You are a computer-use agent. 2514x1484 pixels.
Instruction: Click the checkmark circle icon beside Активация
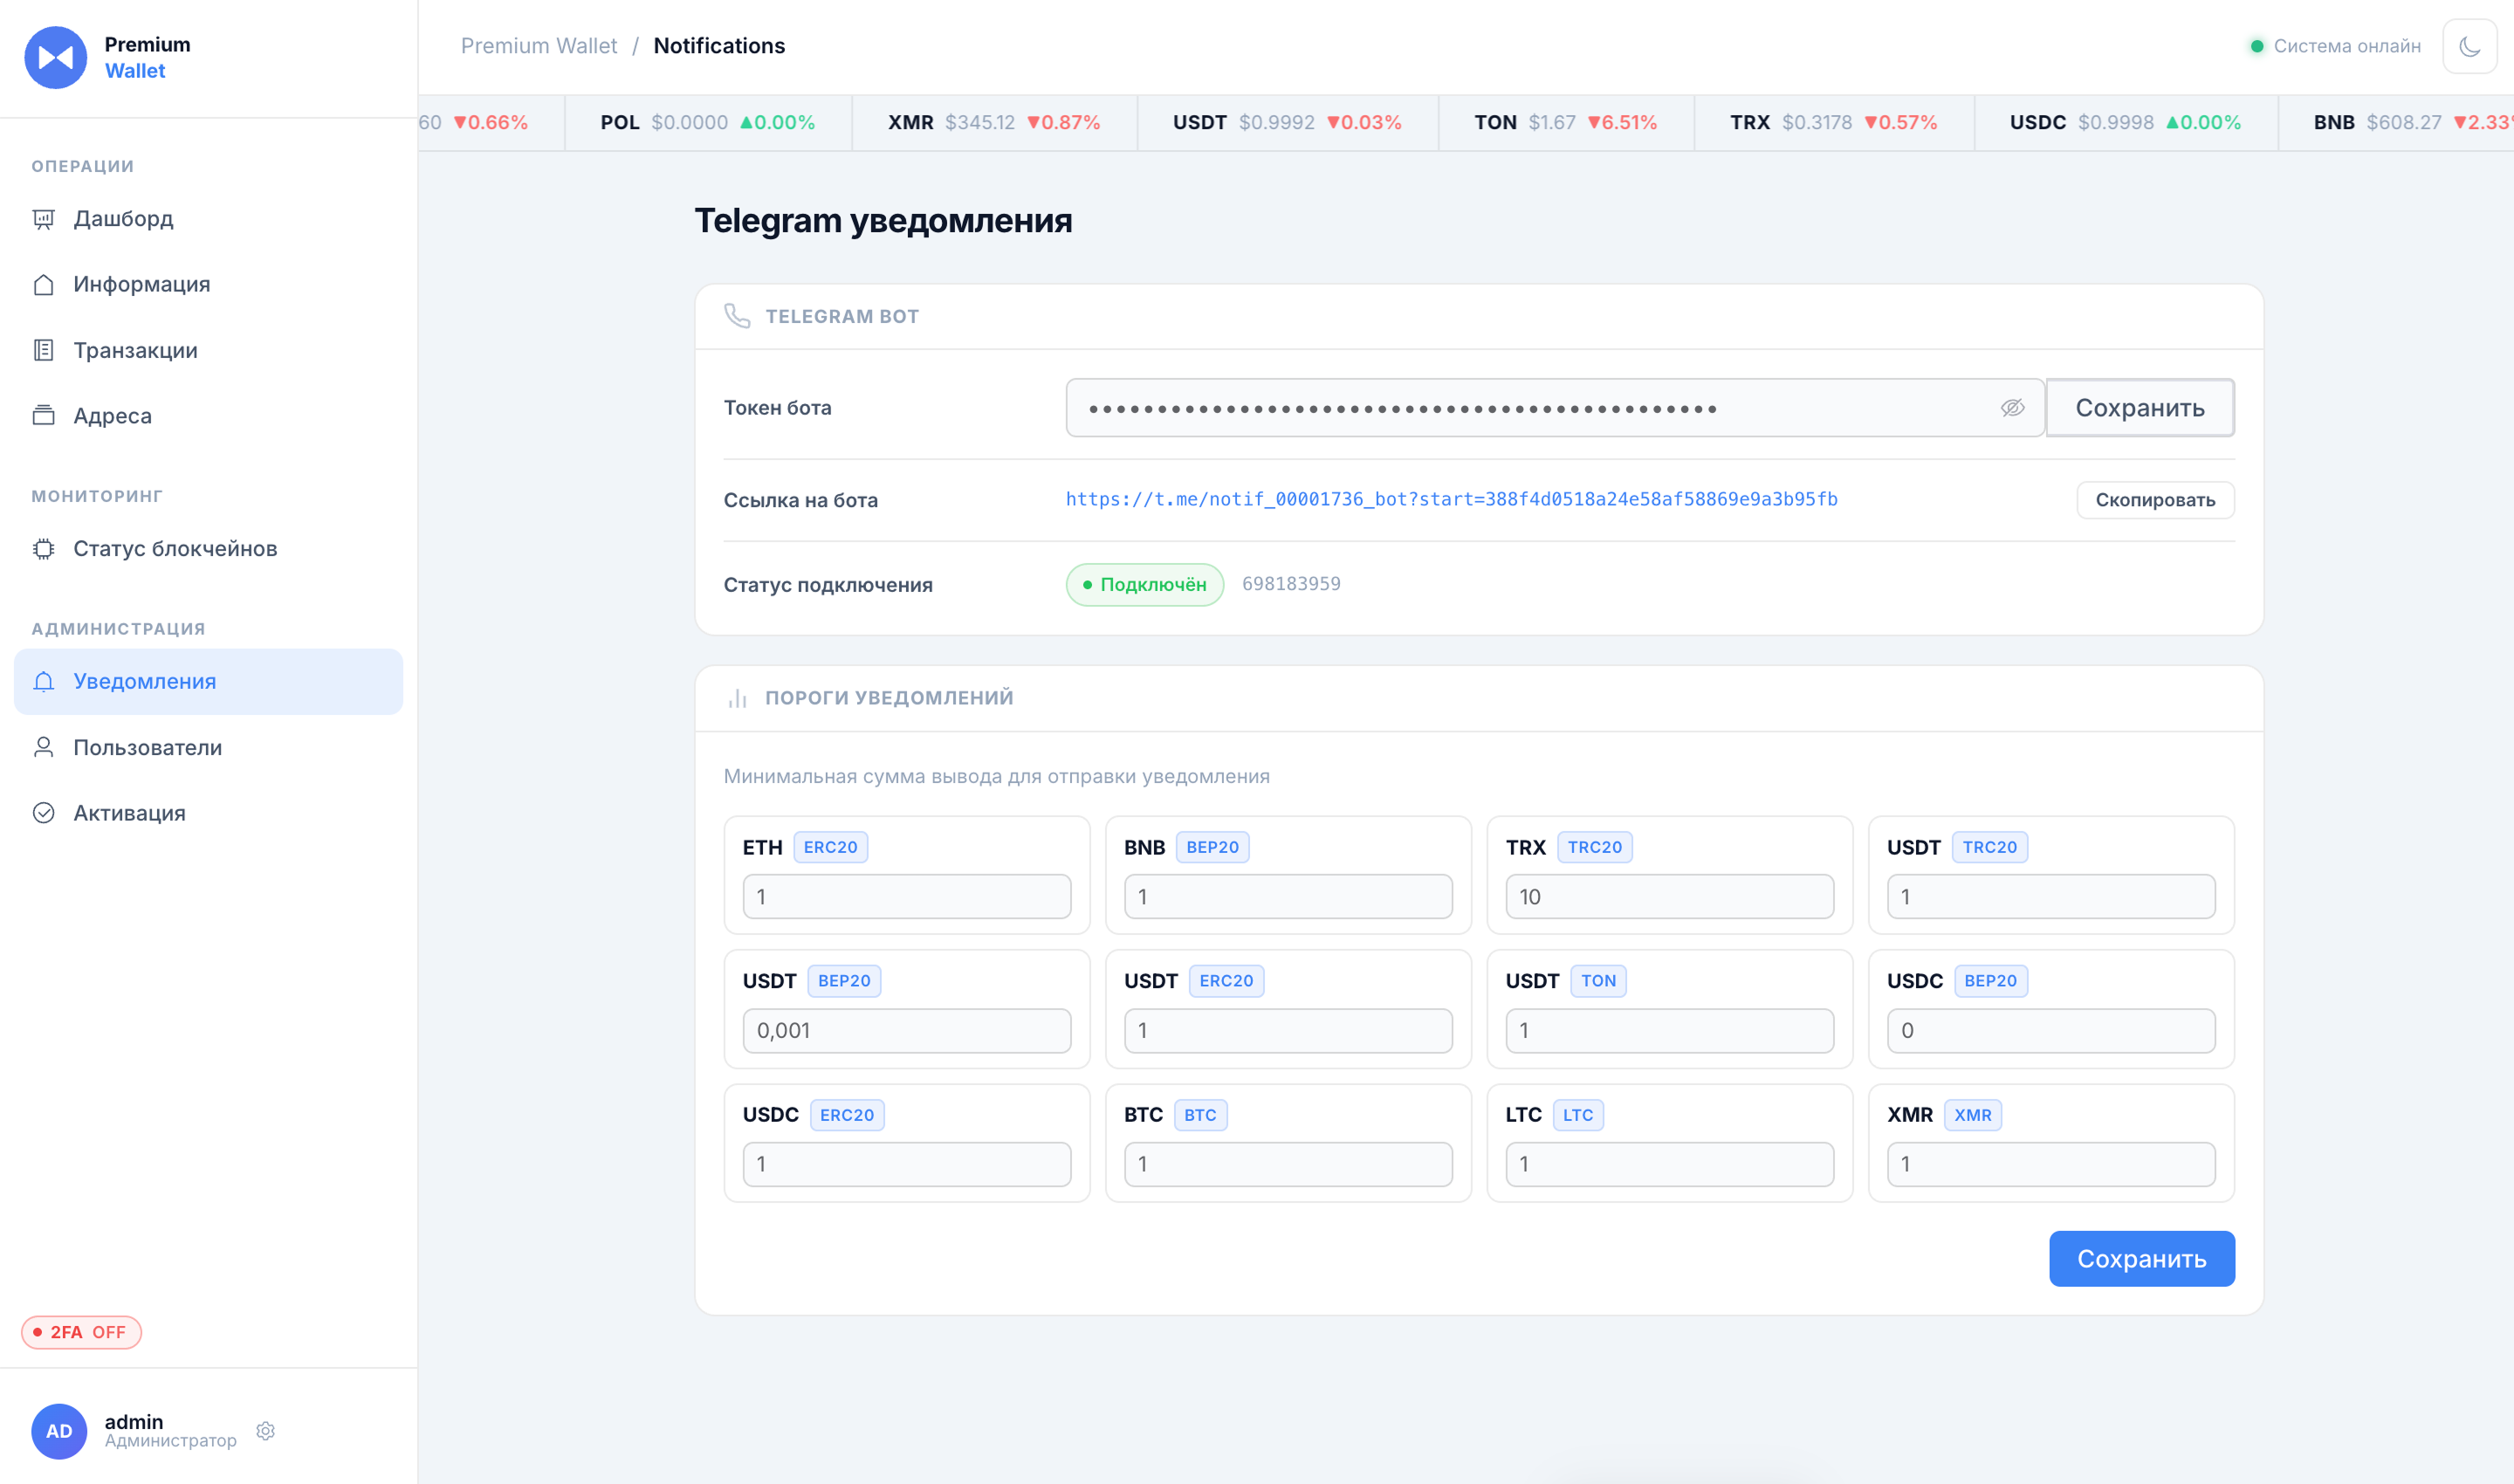(x=43, y=813)
